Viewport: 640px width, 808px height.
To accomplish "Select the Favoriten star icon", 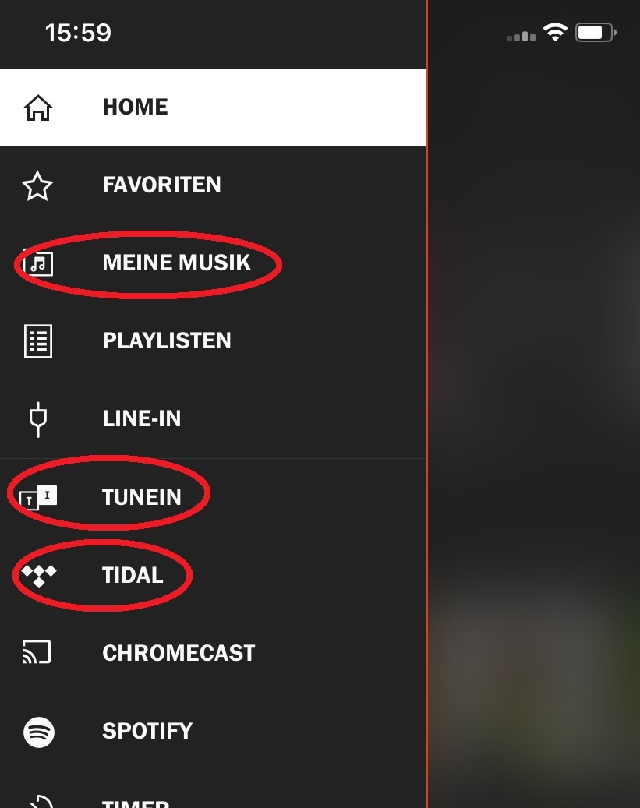I will click(37, 185).
